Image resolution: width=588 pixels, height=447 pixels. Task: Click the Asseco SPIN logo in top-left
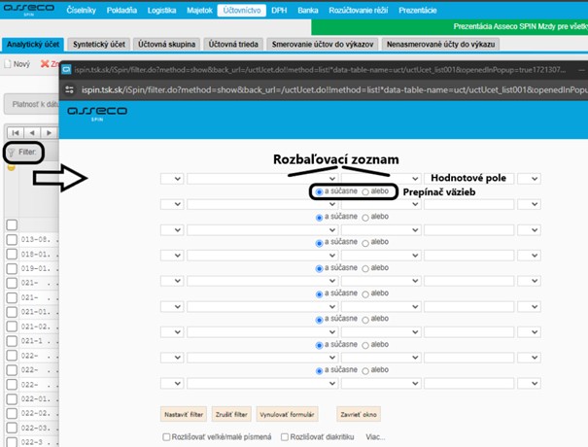tap(29, 10)
